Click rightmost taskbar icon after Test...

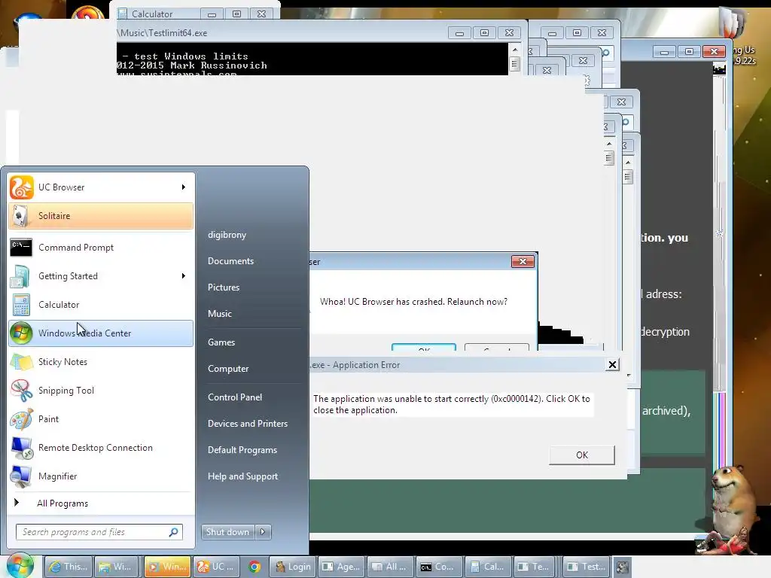(x=622, y=567)
